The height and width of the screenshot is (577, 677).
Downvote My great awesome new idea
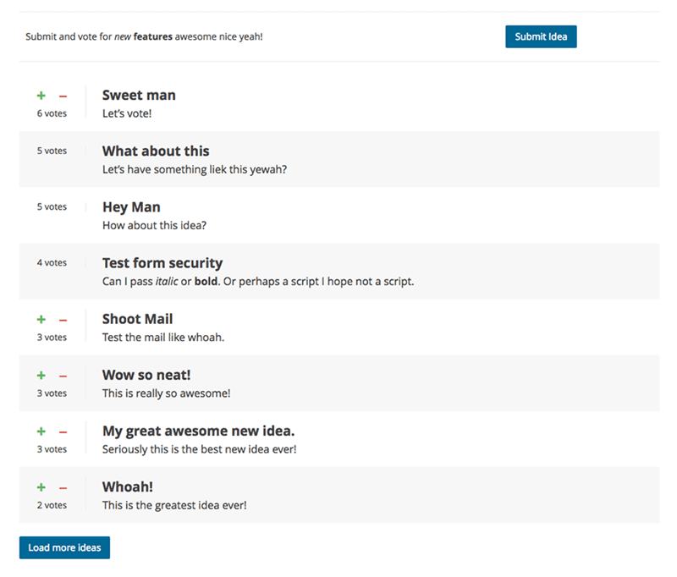pos(63,431)
